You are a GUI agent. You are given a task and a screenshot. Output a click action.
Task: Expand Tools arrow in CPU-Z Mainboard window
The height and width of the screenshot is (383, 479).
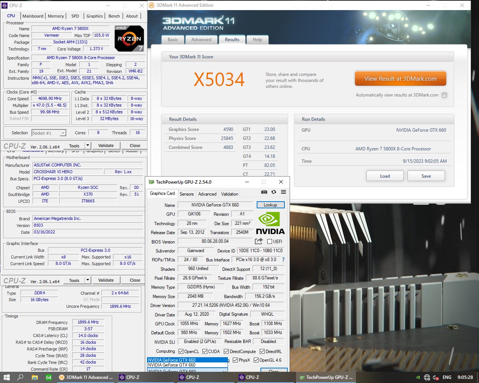click(x=88, y=280)
